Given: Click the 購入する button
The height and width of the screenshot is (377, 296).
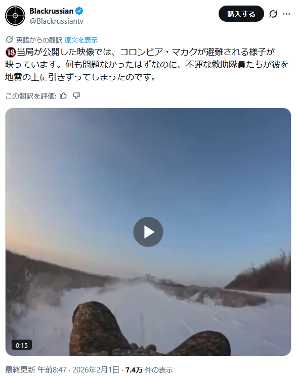Looking at the screenshot, I should point(241,14).
